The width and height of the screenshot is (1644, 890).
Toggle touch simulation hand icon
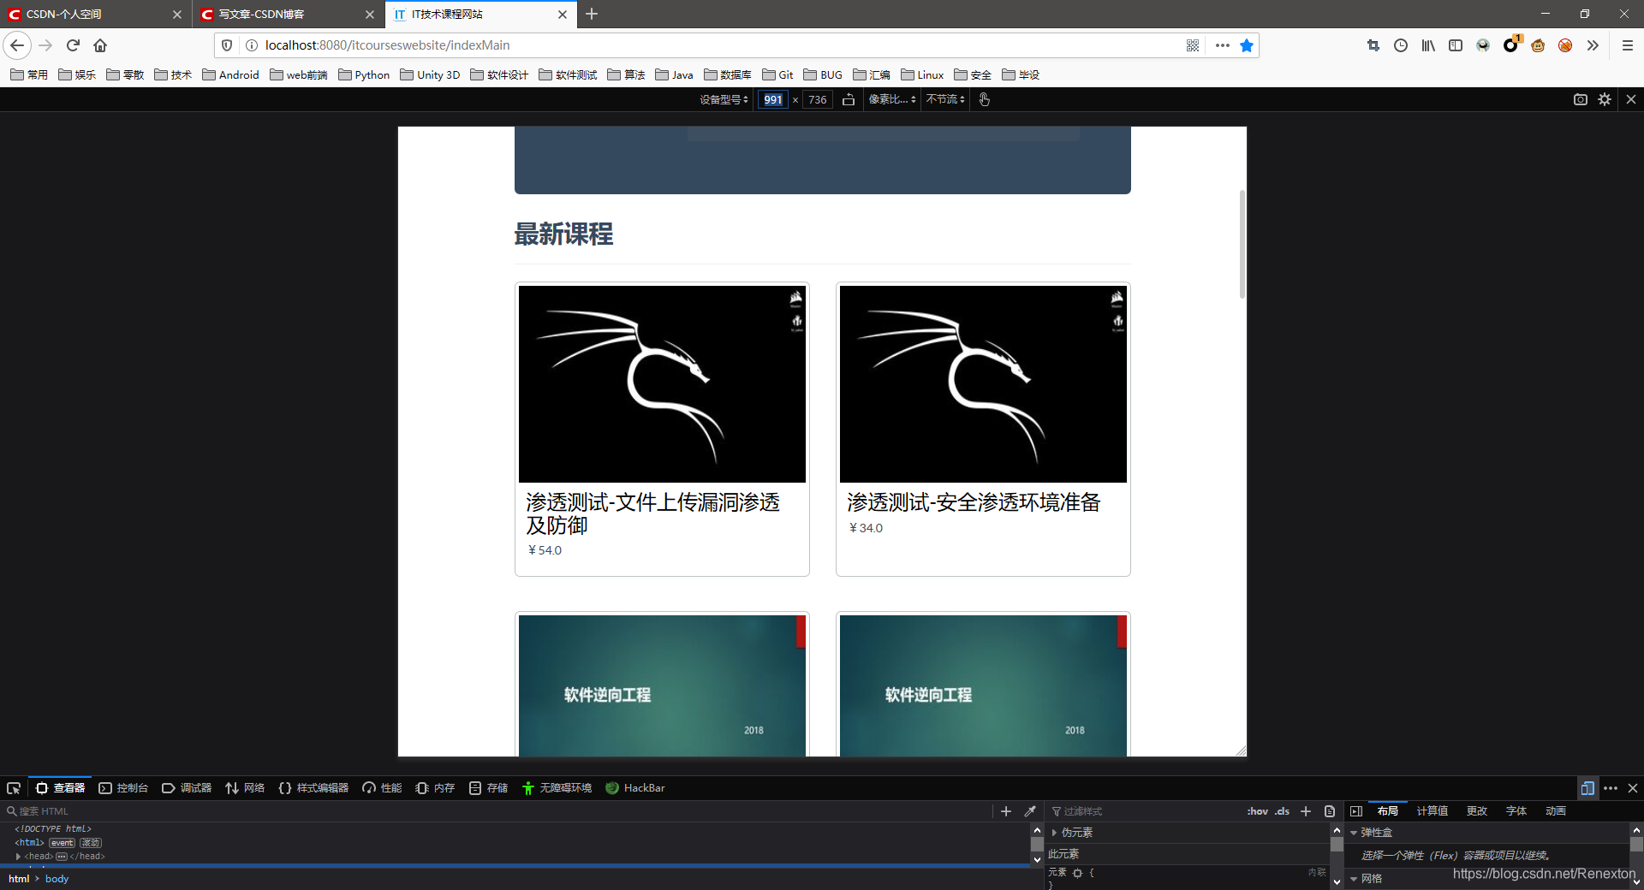(x=985, y=99)
